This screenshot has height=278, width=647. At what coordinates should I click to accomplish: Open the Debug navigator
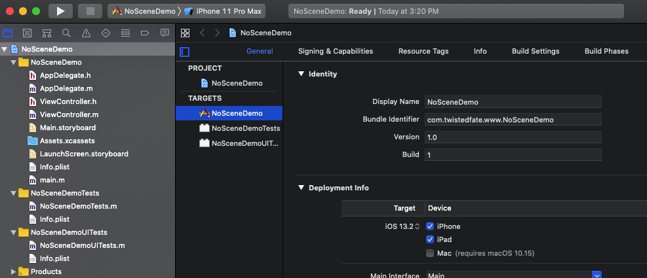tap(125, 33)
